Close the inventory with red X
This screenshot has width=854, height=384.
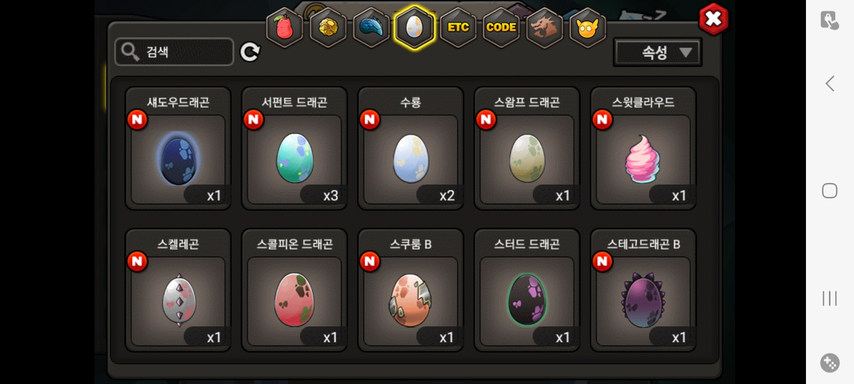(x=714, y=19)
